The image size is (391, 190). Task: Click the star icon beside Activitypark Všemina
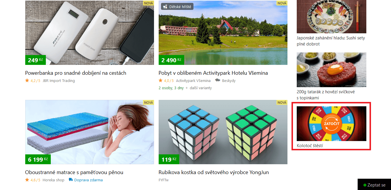160,81
